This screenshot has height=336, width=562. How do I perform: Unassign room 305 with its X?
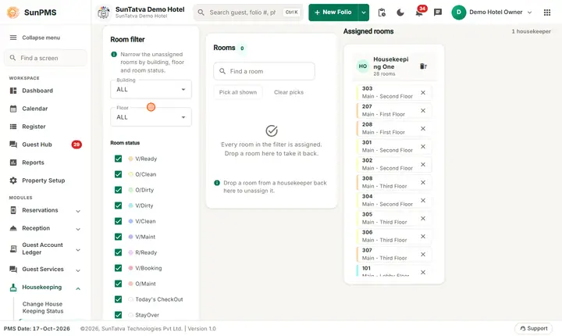coord(423,218)
